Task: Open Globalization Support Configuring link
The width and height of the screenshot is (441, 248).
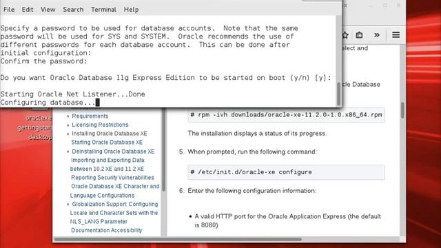Action: (114, 213)
